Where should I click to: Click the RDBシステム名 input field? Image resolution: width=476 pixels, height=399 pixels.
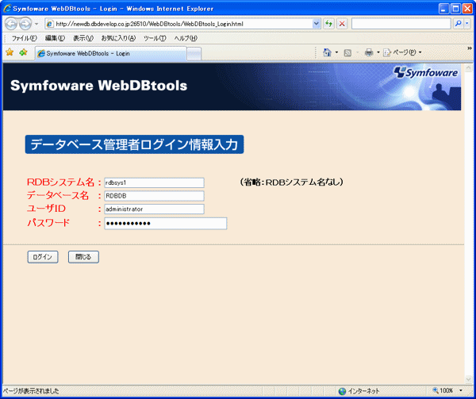tap(154, 182)
